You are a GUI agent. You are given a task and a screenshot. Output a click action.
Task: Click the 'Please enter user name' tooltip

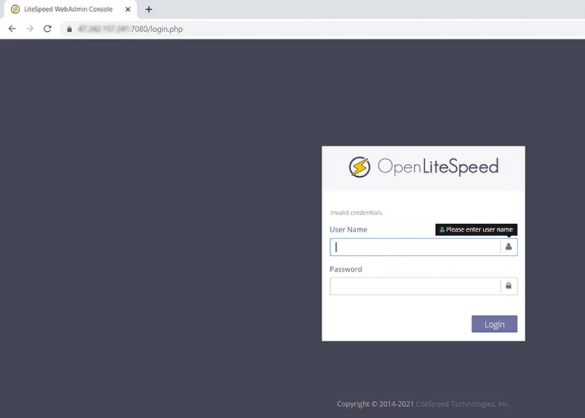tap(476, 229)
